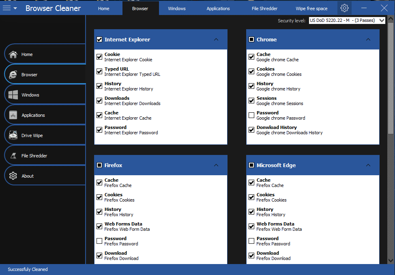This screenshot has width=395, height=275.
Task: Click the Windows logo icon in sidebar
Action: point(13,95)
